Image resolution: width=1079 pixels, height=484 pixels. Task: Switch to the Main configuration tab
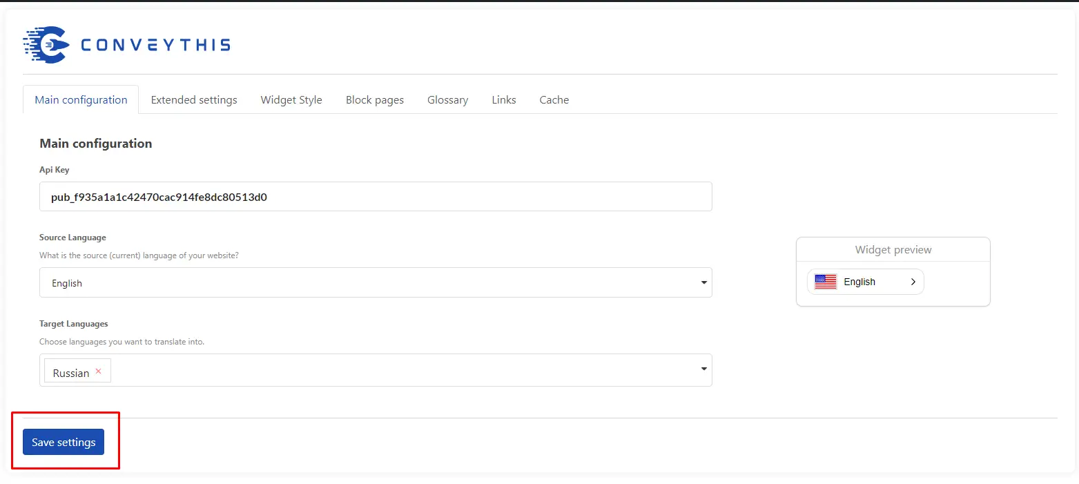tap(81, 100)
